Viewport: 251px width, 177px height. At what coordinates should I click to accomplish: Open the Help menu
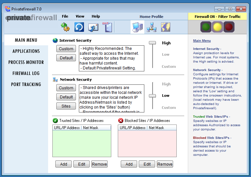[96, 16]
